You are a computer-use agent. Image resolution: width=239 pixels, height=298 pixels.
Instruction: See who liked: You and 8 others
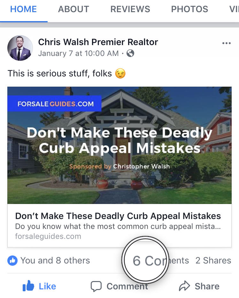[55, 260]
